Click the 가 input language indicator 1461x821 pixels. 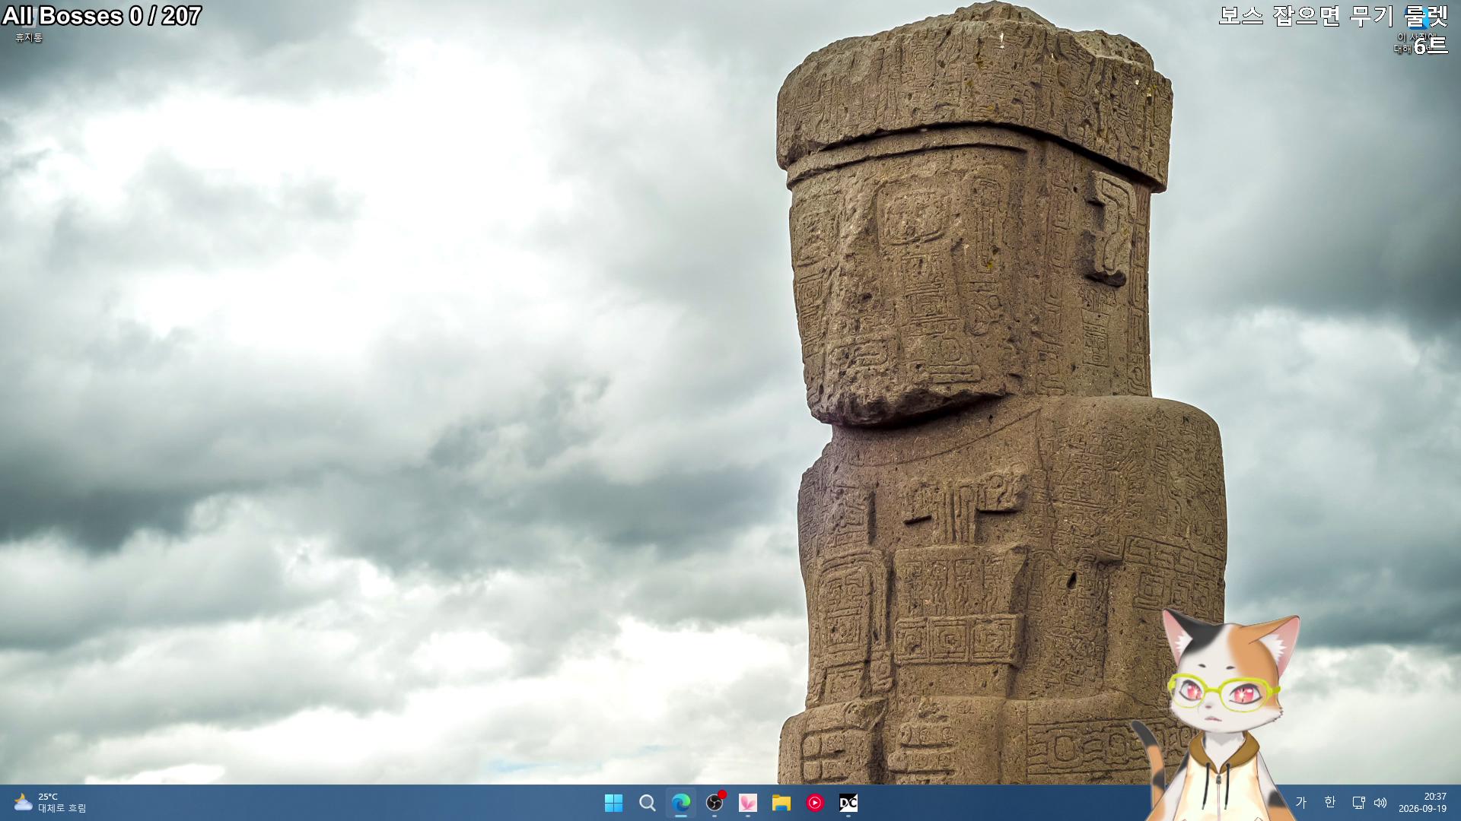[1301, 802]
